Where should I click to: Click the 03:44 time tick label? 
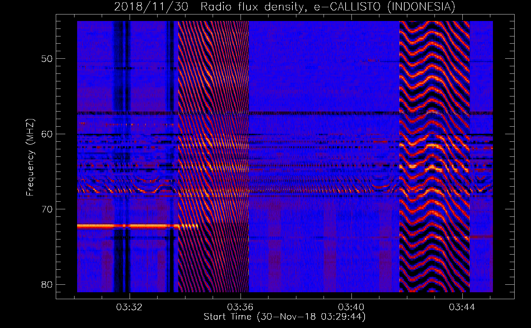pyautogui.click(x=462, y=307)
